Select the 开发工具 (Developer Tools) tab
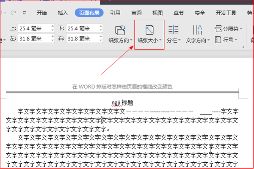254x169 pixels. tap(226, 13)
